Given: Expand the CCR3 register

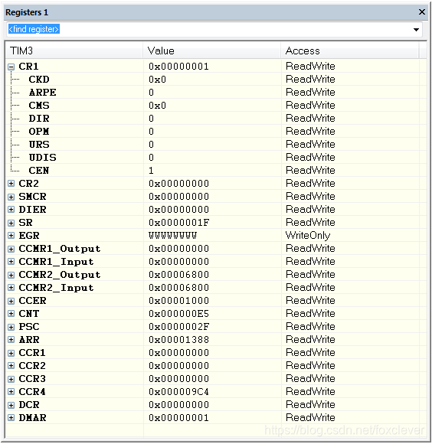Looking at the screenshot, I should pos(11,379).
